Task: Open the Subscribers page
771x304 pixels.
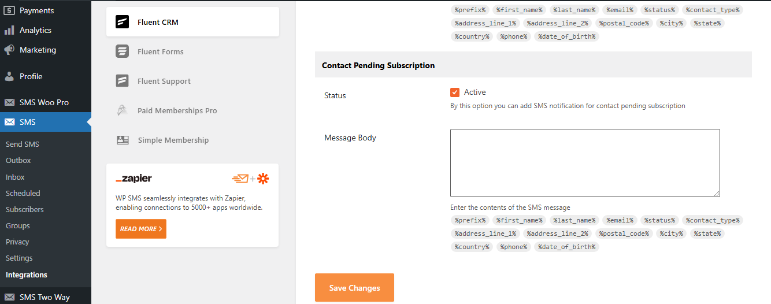Action: 25,210
